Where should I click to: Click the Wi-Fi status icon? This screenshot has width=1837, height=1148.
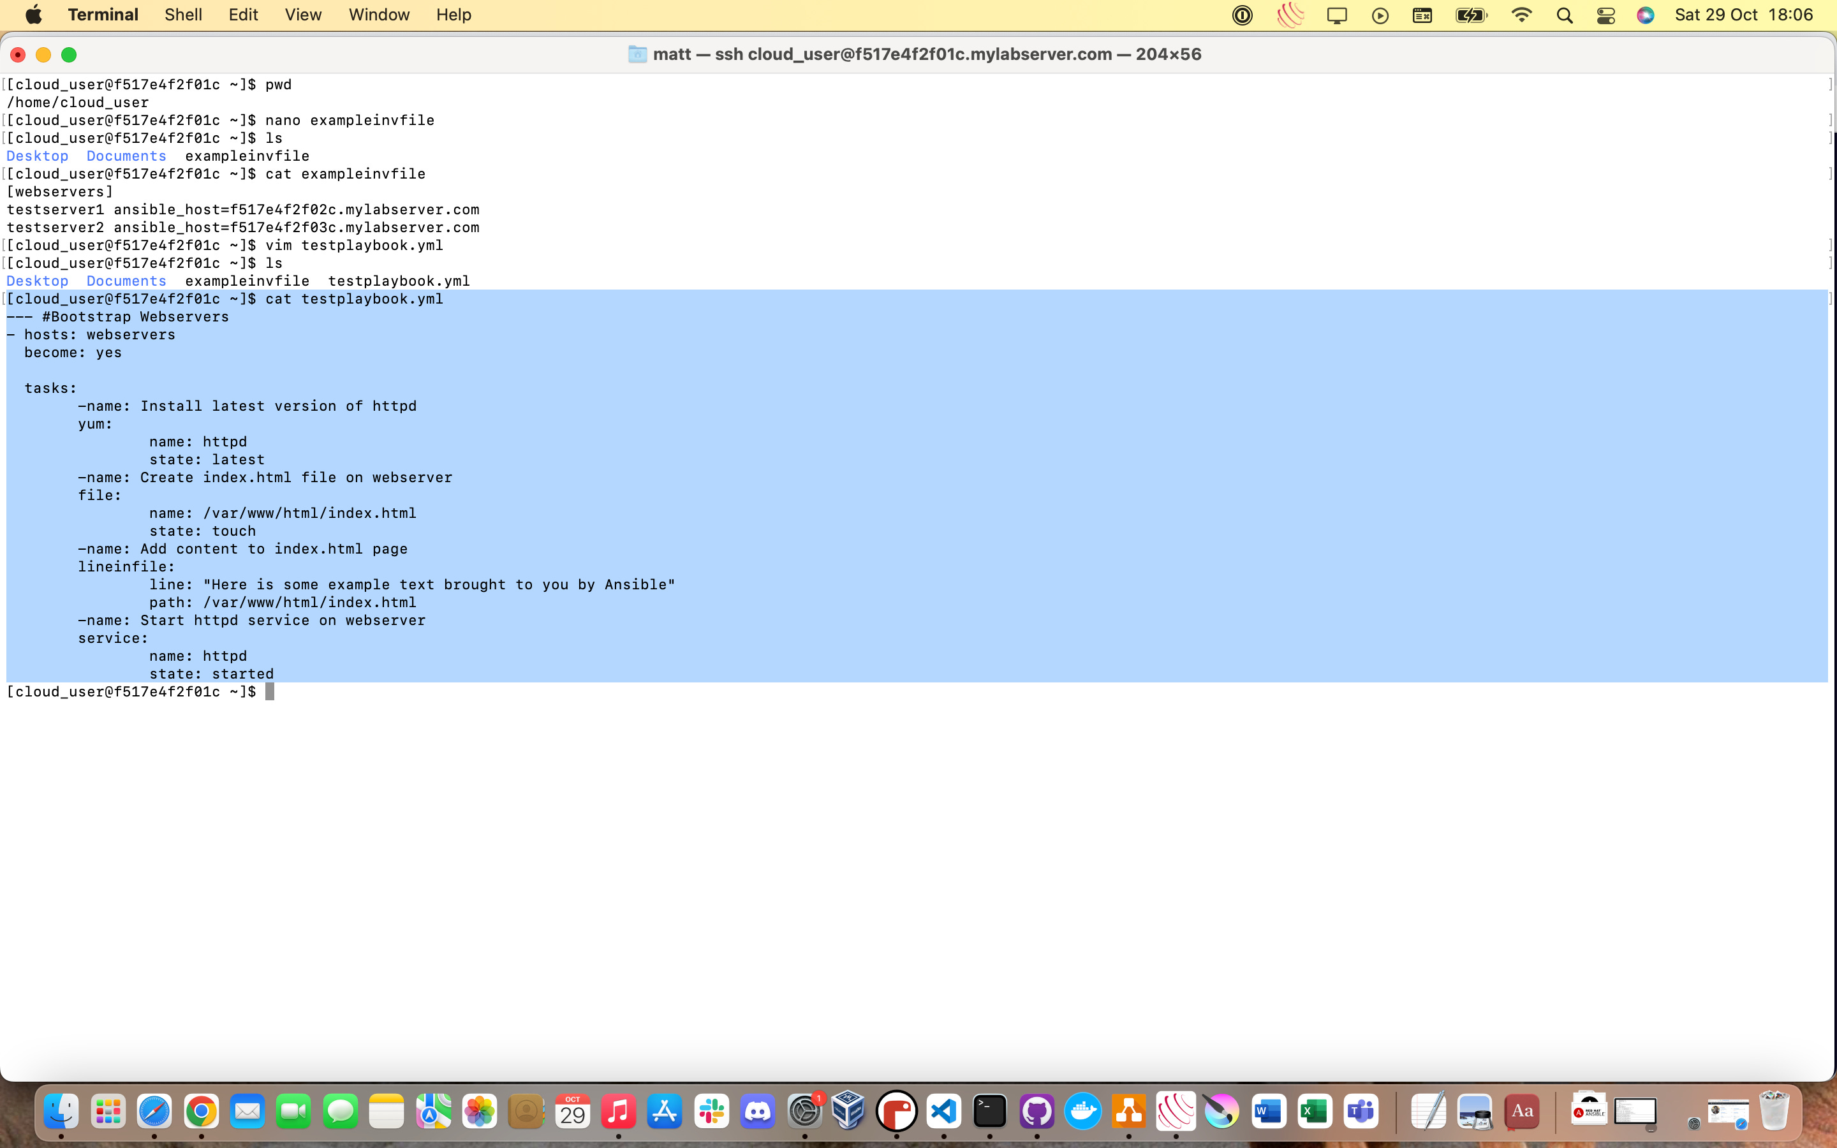click(1521, 15)
